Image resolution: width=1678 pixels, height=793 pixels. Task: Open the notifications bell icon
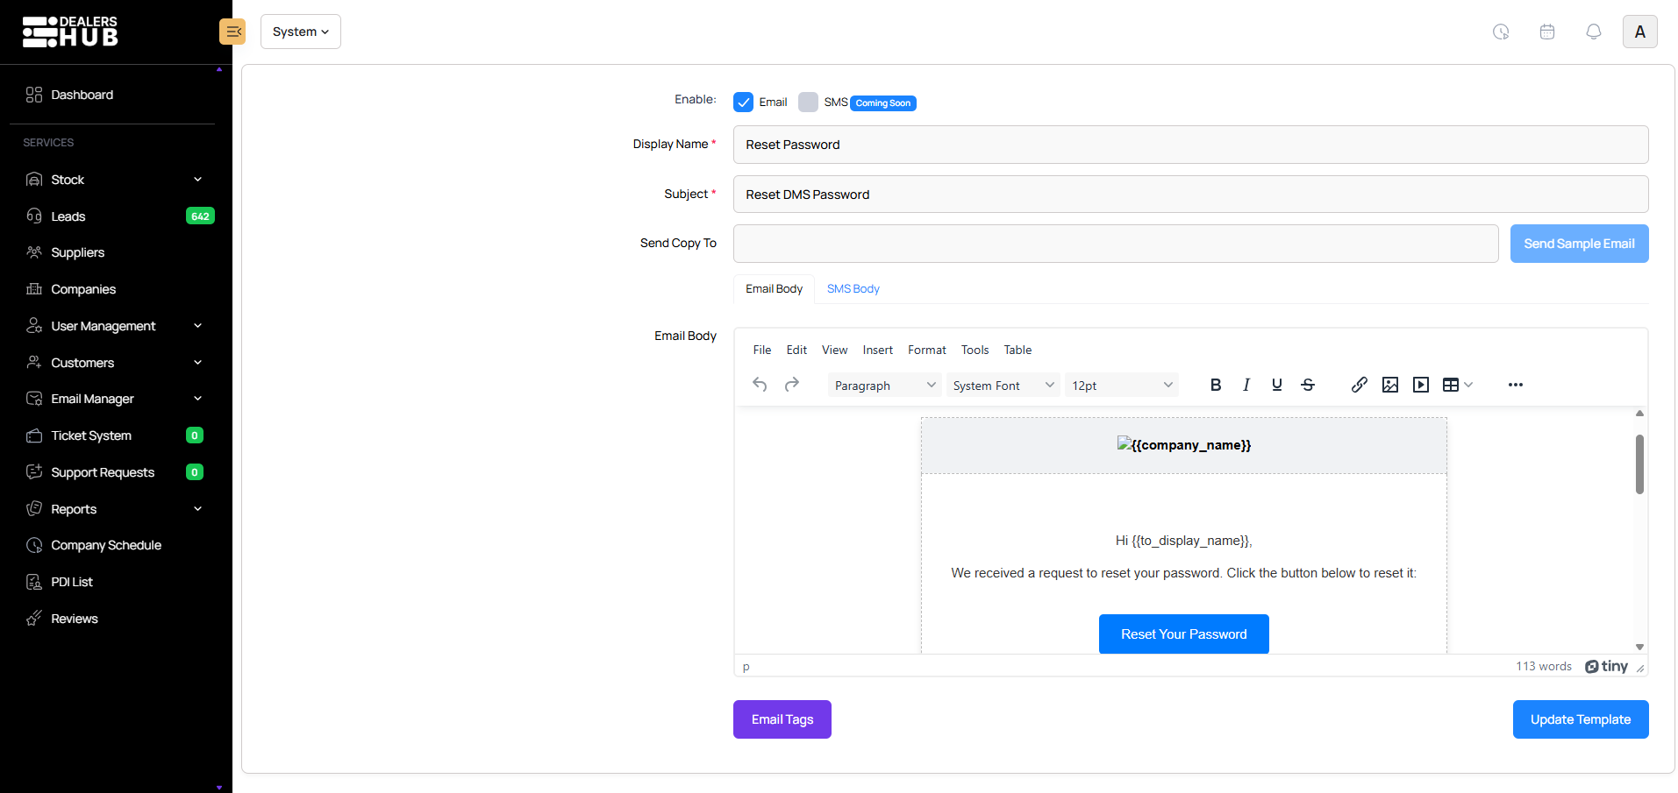pos(1593,32)
